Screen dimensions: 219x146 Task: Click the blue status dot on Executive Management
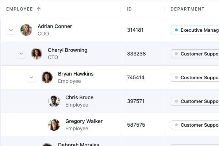[x=176, y=30]
